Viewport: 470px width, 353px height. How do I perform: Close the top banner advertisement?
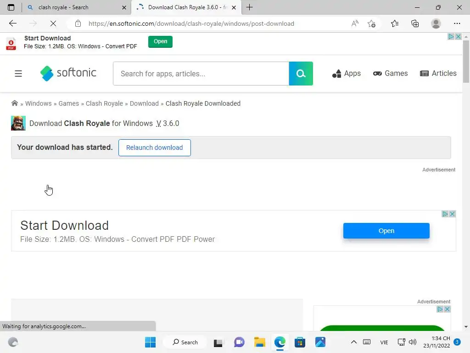pos(458,37)
